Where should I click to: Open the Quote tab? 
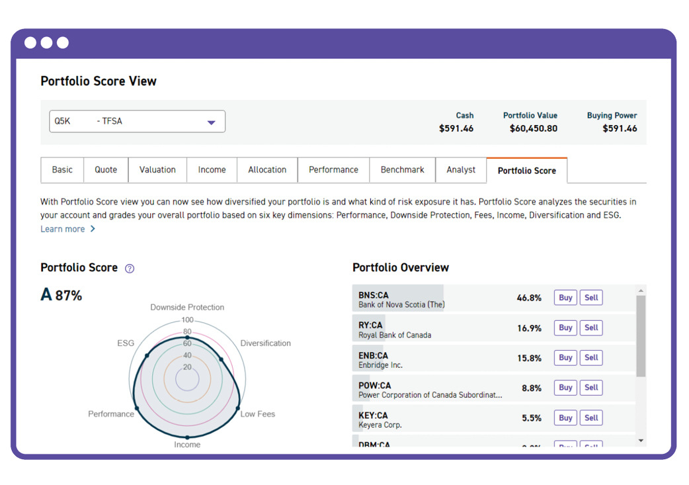[x=105, y=170]
